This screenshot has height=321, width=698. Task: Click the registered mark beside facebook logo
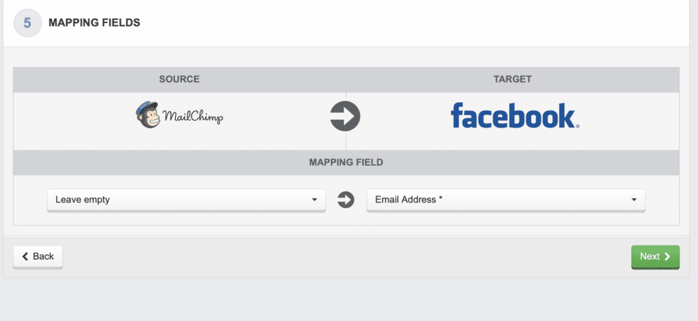point(577,127)
